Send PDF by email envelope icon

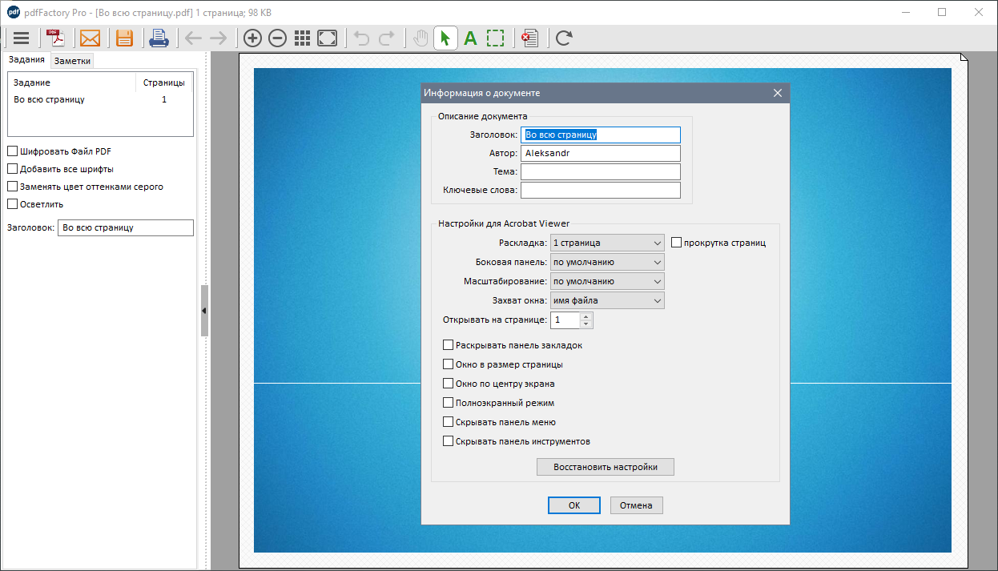(91, 38)
